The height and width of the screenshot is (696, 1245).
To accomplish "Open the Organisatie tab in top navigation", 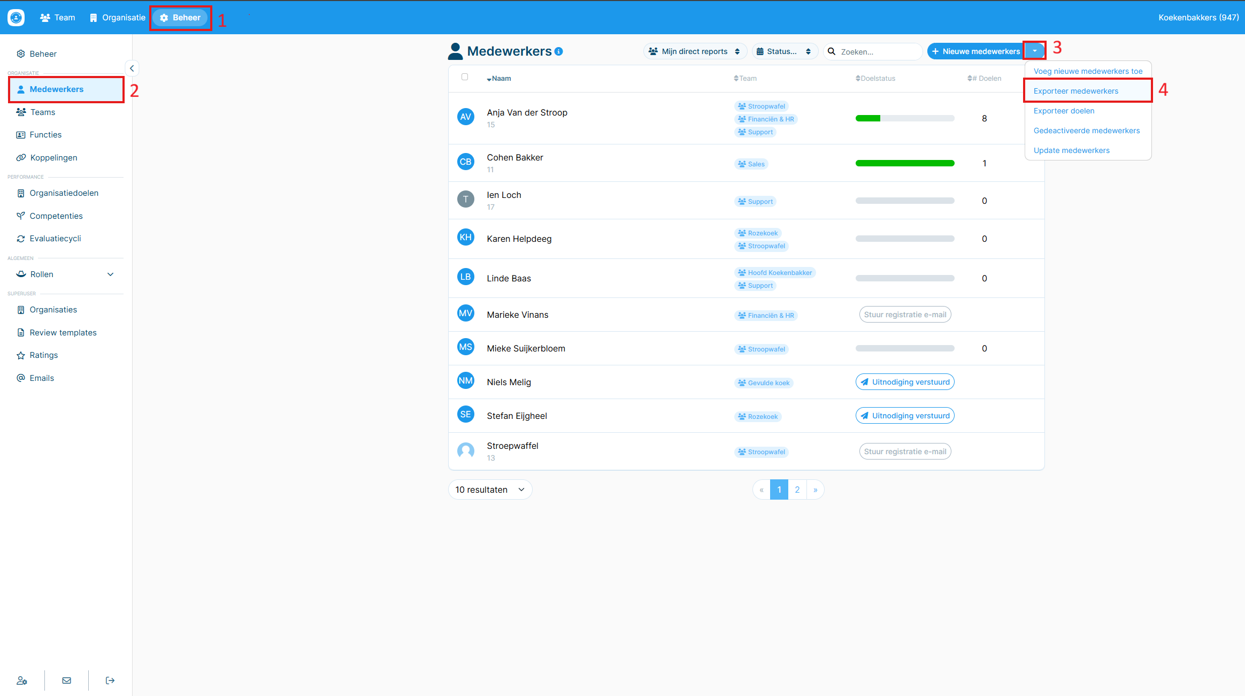I will tap(118, 18).
